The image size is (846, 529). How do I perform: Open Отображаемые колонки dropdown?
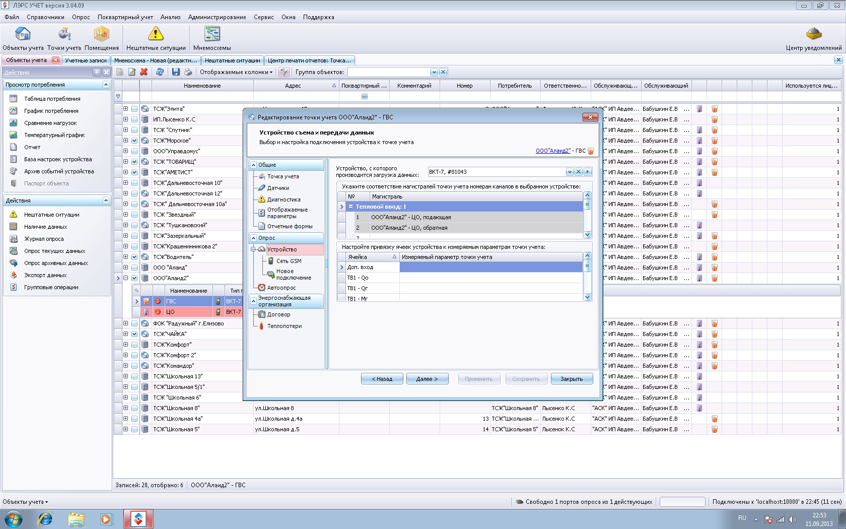click(x=236, y=72)
